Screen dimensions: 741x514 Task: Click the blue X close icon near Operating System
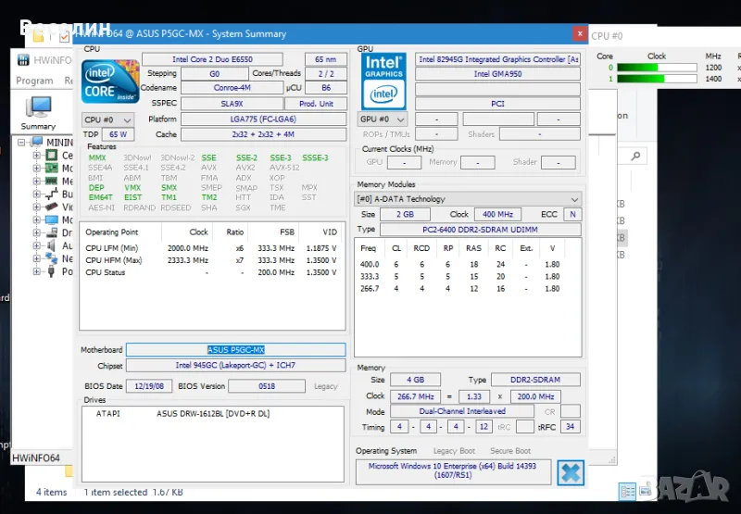pyautogui.click(x=571, y=472)
